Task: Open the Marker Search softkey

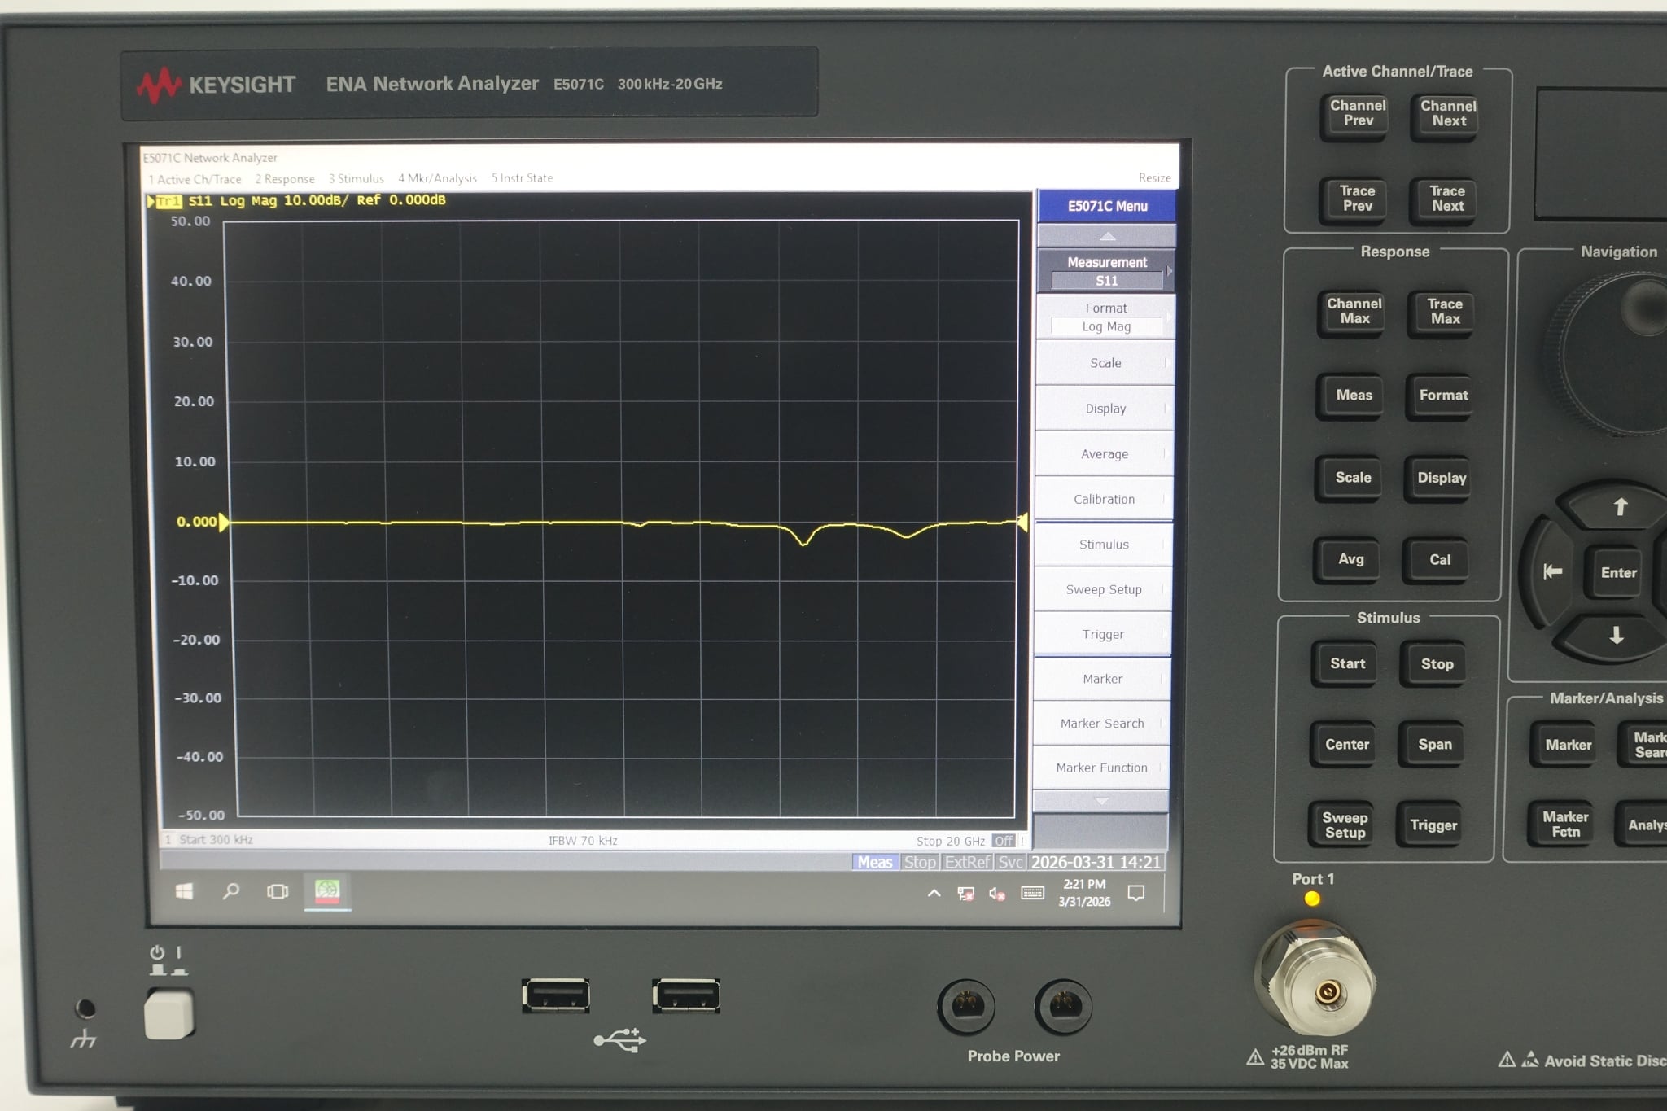Action: [1102, 724]
